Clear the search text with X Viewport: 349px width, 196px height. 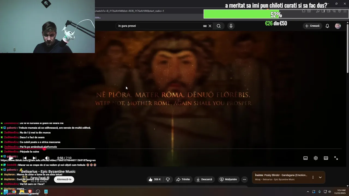tap(210, 26)
